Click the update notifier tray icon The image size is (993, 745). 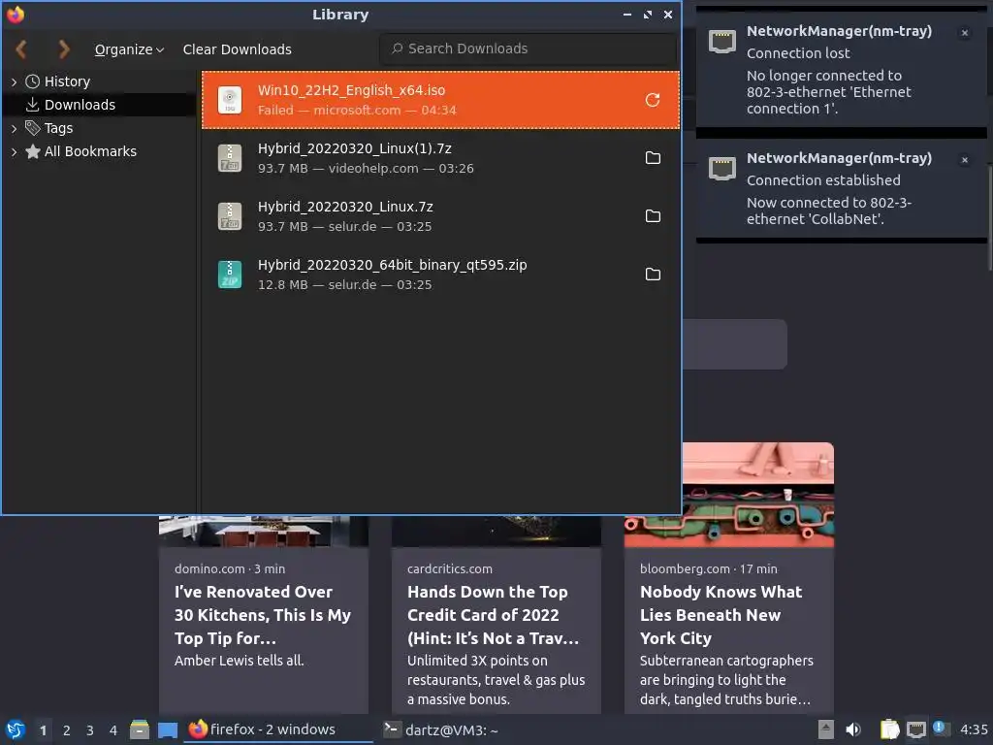pos(941,729)
